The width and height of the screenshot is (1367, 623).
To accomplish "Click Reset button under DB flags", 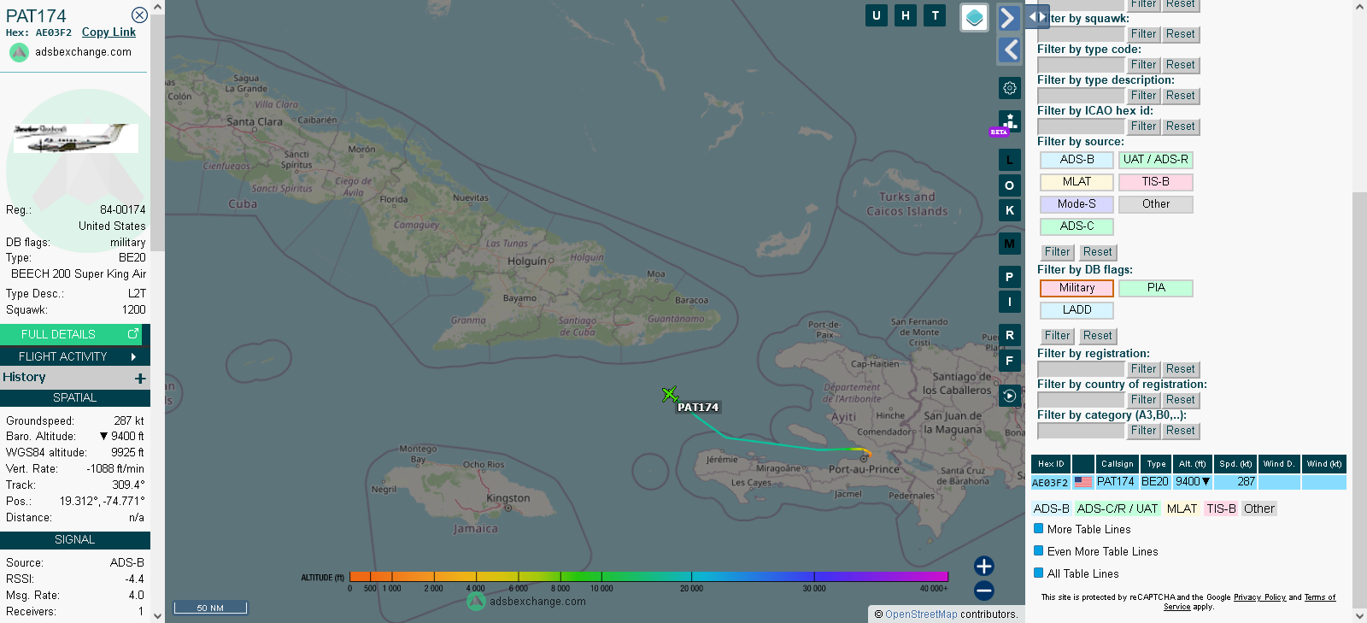I will point(1097,336).
